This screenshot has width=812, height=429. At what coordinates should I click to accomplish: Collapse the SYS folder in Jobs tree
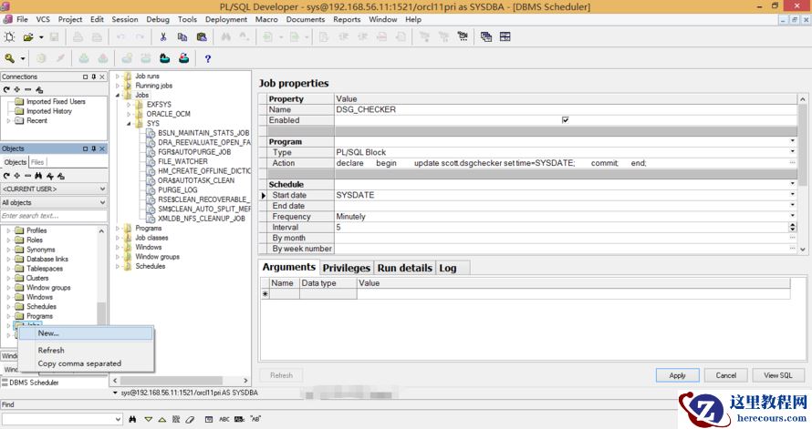[x=129, y=124]
